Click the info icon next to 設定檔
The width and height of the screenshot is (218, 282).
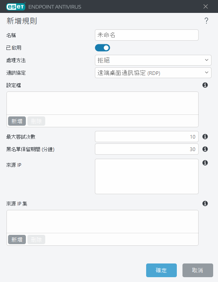205,85
